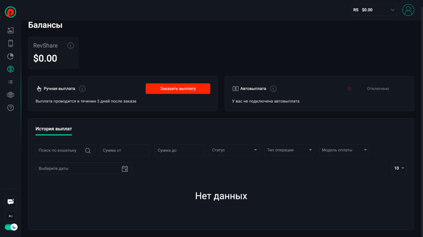Select the dollar balances icon in sidebar

coord(10,69)
